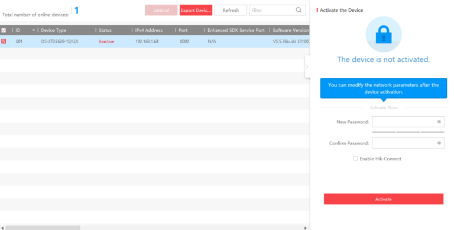Click the Unbind button
This screenshot has height=230, width=454.
(161, 10)
